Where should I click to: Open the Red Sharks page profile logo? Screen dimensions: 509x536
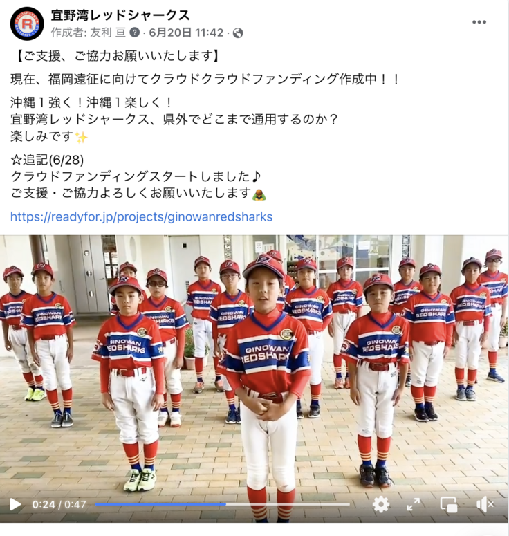[27, 24]
